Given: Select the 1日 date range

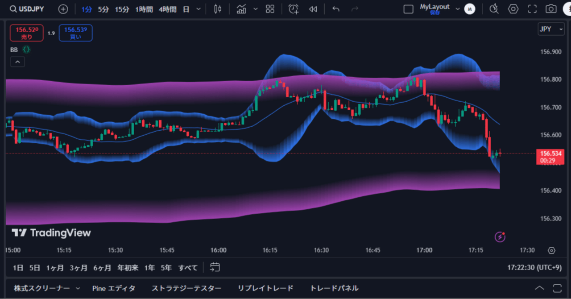Looking at the screenshot, I should [18, 268].
